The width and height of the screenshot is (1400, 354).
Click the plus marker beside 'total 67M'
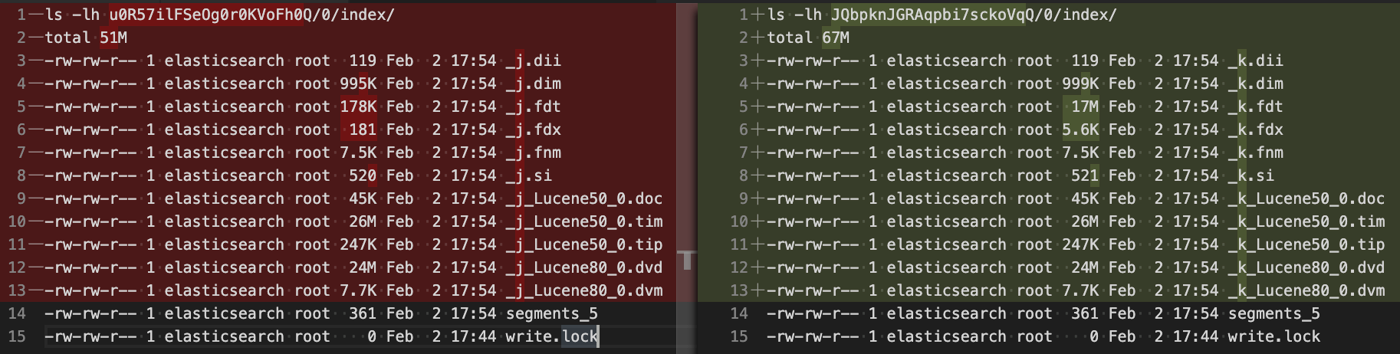758,38
